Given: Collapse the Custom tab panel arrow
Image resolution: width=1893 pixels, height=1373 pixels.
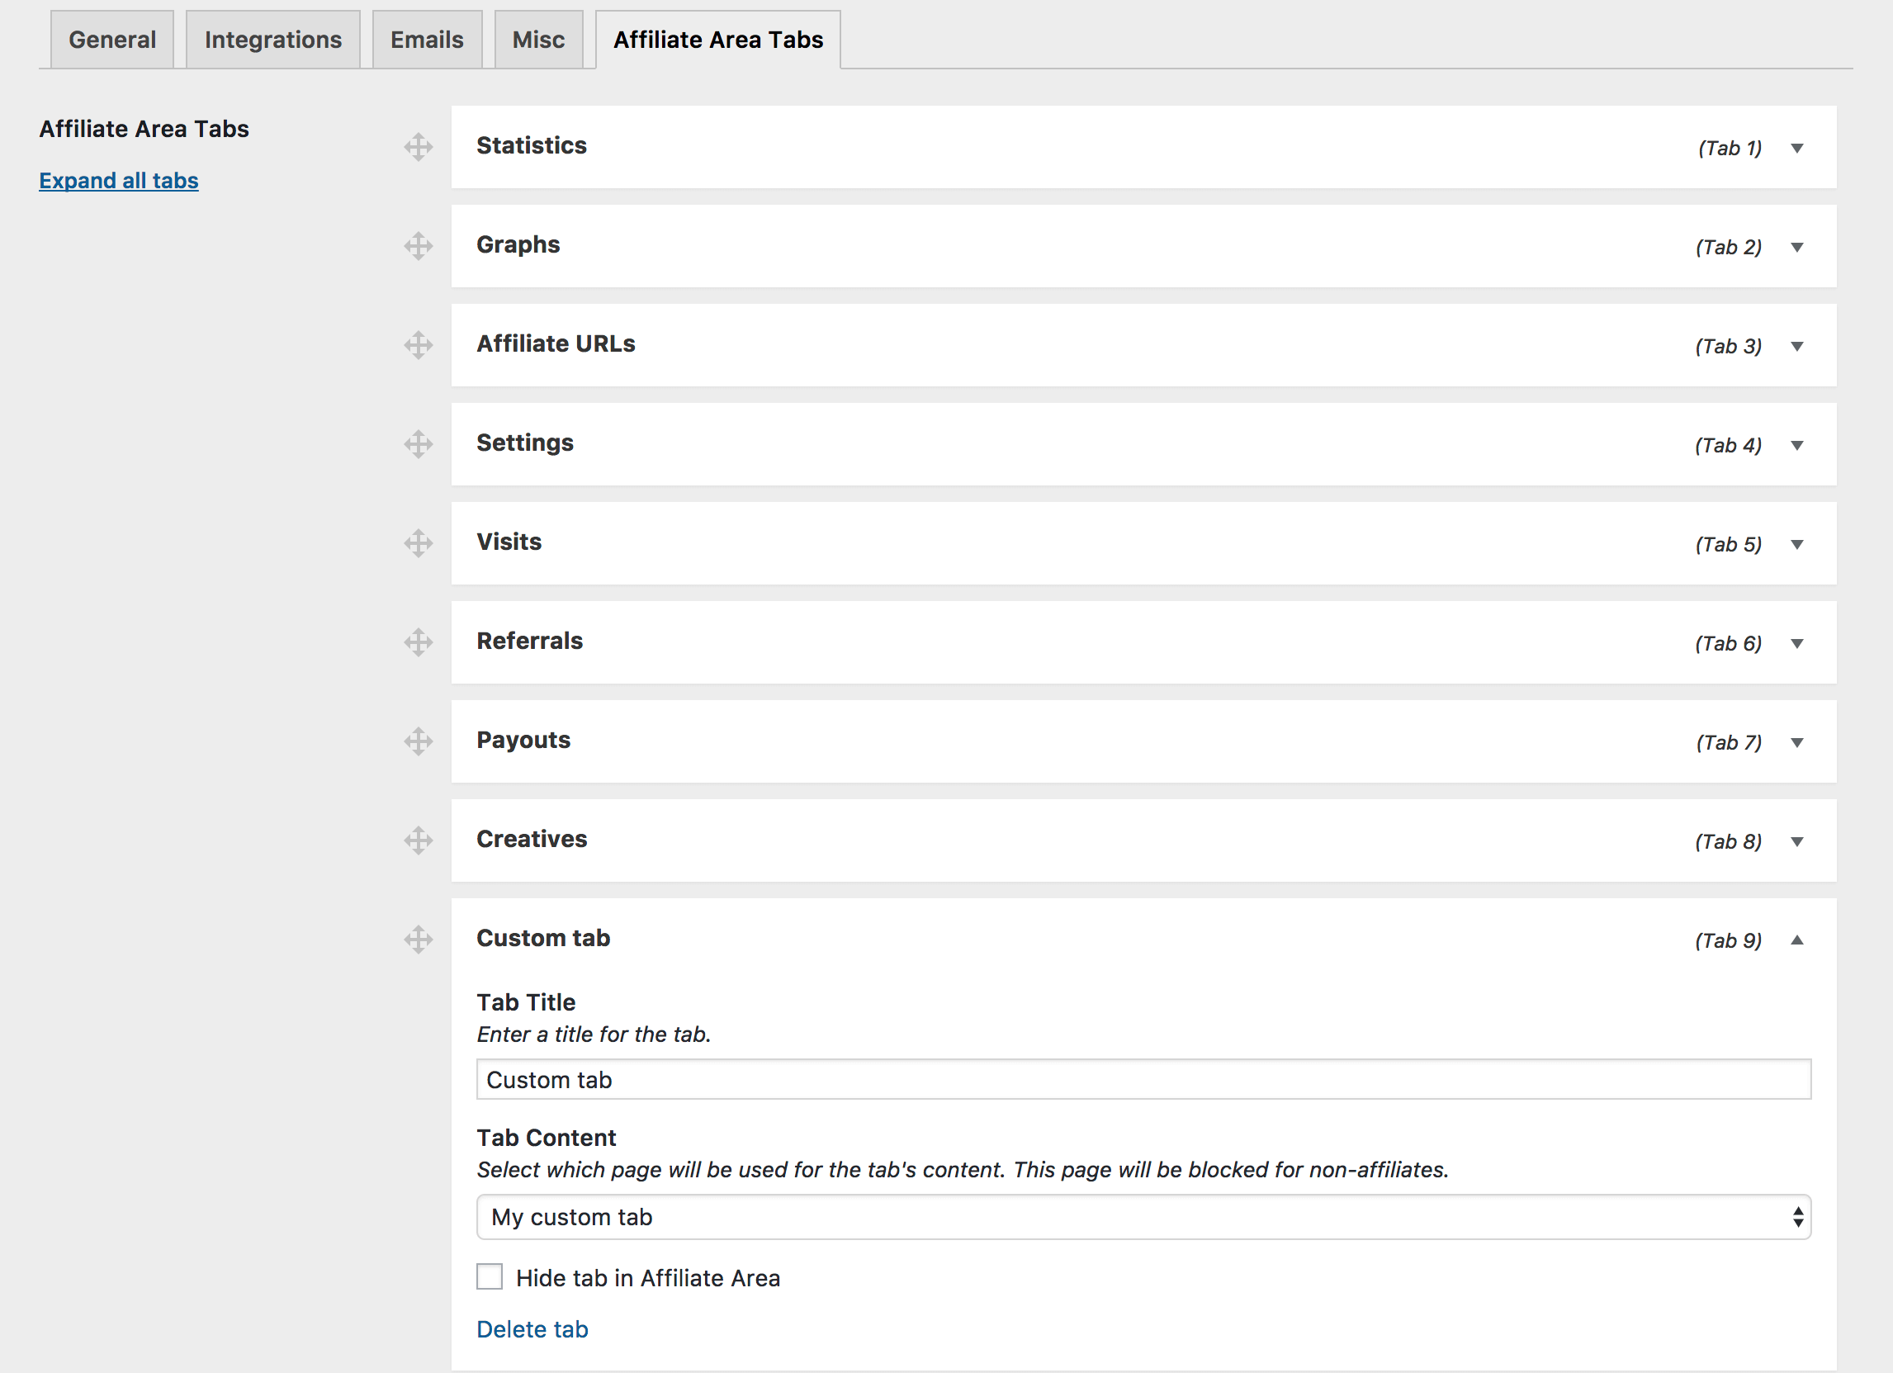Looking at the screenshot, I should (1797, 940).
